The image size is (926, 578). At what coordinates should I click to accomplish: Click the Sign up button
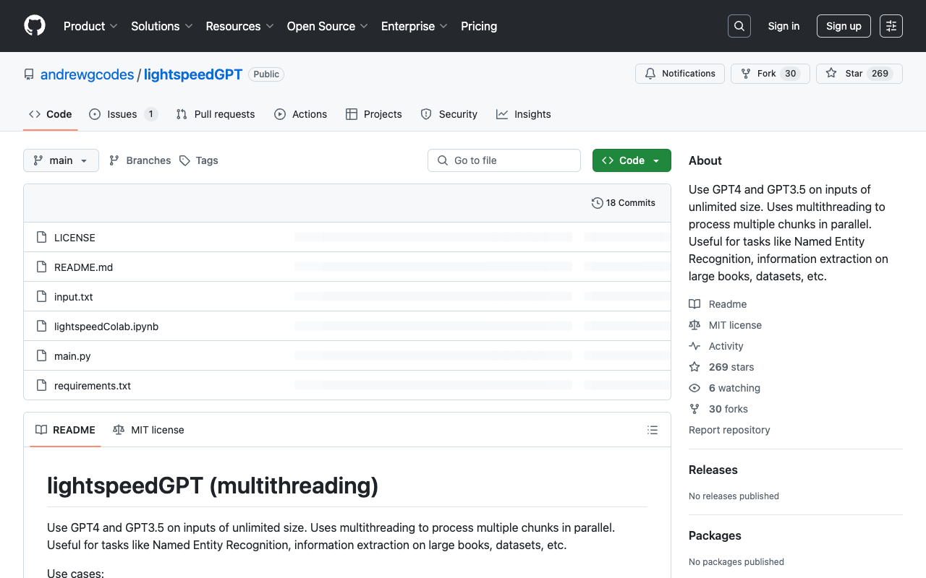tap(844, 26)
